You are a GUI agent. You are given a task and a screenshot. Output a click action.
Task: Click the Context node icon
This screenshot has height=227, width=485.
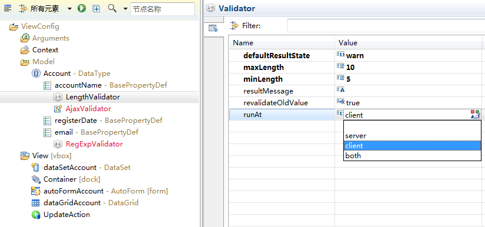25,50
